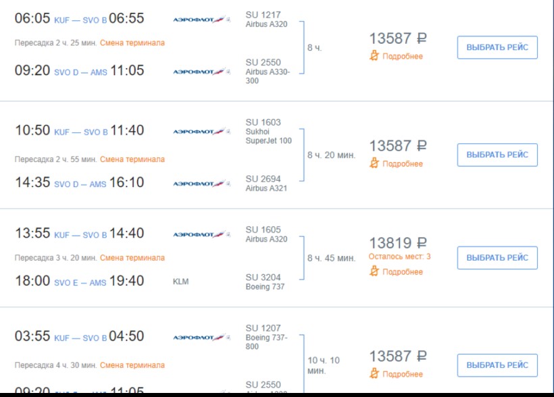Click the baggage icon for the 06:05 flight
The image size is (554, 397).
pos(374,56)
